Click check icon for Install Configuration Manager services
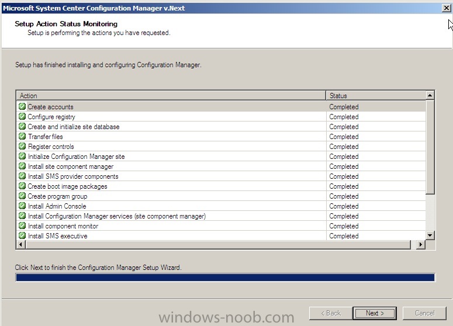The width and height of the screenshot is (453, 326). tap(22, 216)
